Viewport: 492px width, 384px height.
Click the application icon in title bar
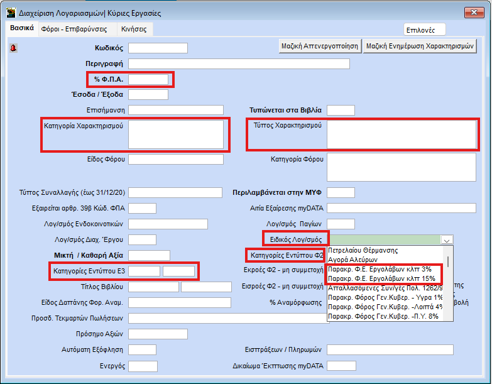coord(10,13)
